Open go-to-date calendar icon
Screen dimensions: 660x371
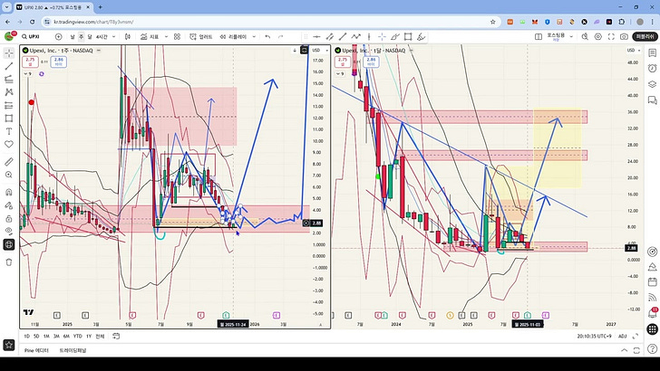coord(116,336)
